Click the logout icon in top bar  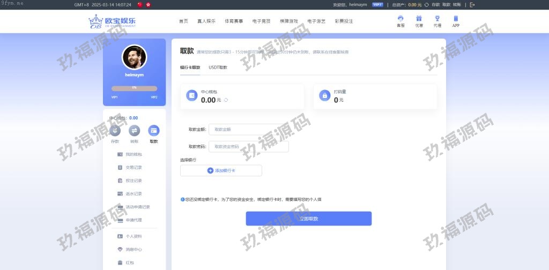[472, 4]
